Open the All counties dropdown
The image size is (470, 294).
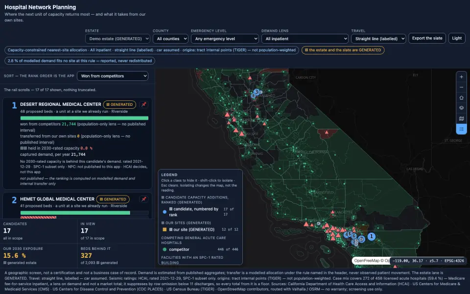[170, 39]
